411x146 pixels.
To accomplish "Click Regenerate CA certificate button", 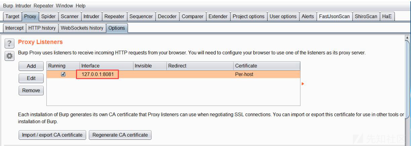I will (x=120, y=135).
